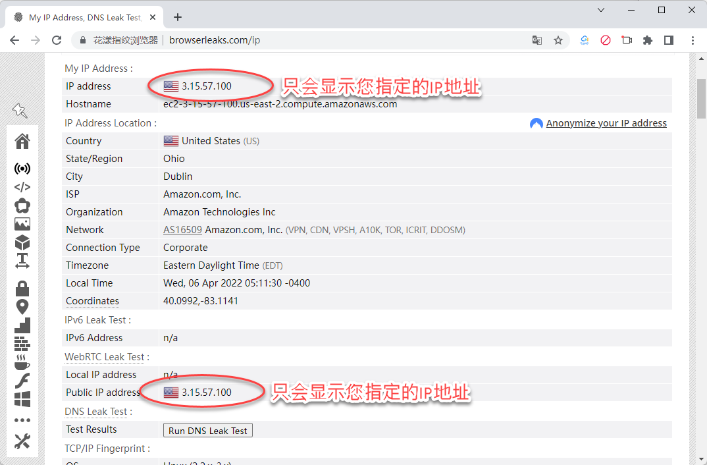The width and height of the screenshot is (707, 465).
Task: Open the Font fingerprinting T icon
Action: 22,261
